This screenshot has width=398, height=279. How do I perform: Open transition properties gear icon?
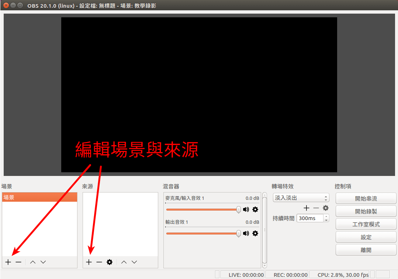coord(326,208)
